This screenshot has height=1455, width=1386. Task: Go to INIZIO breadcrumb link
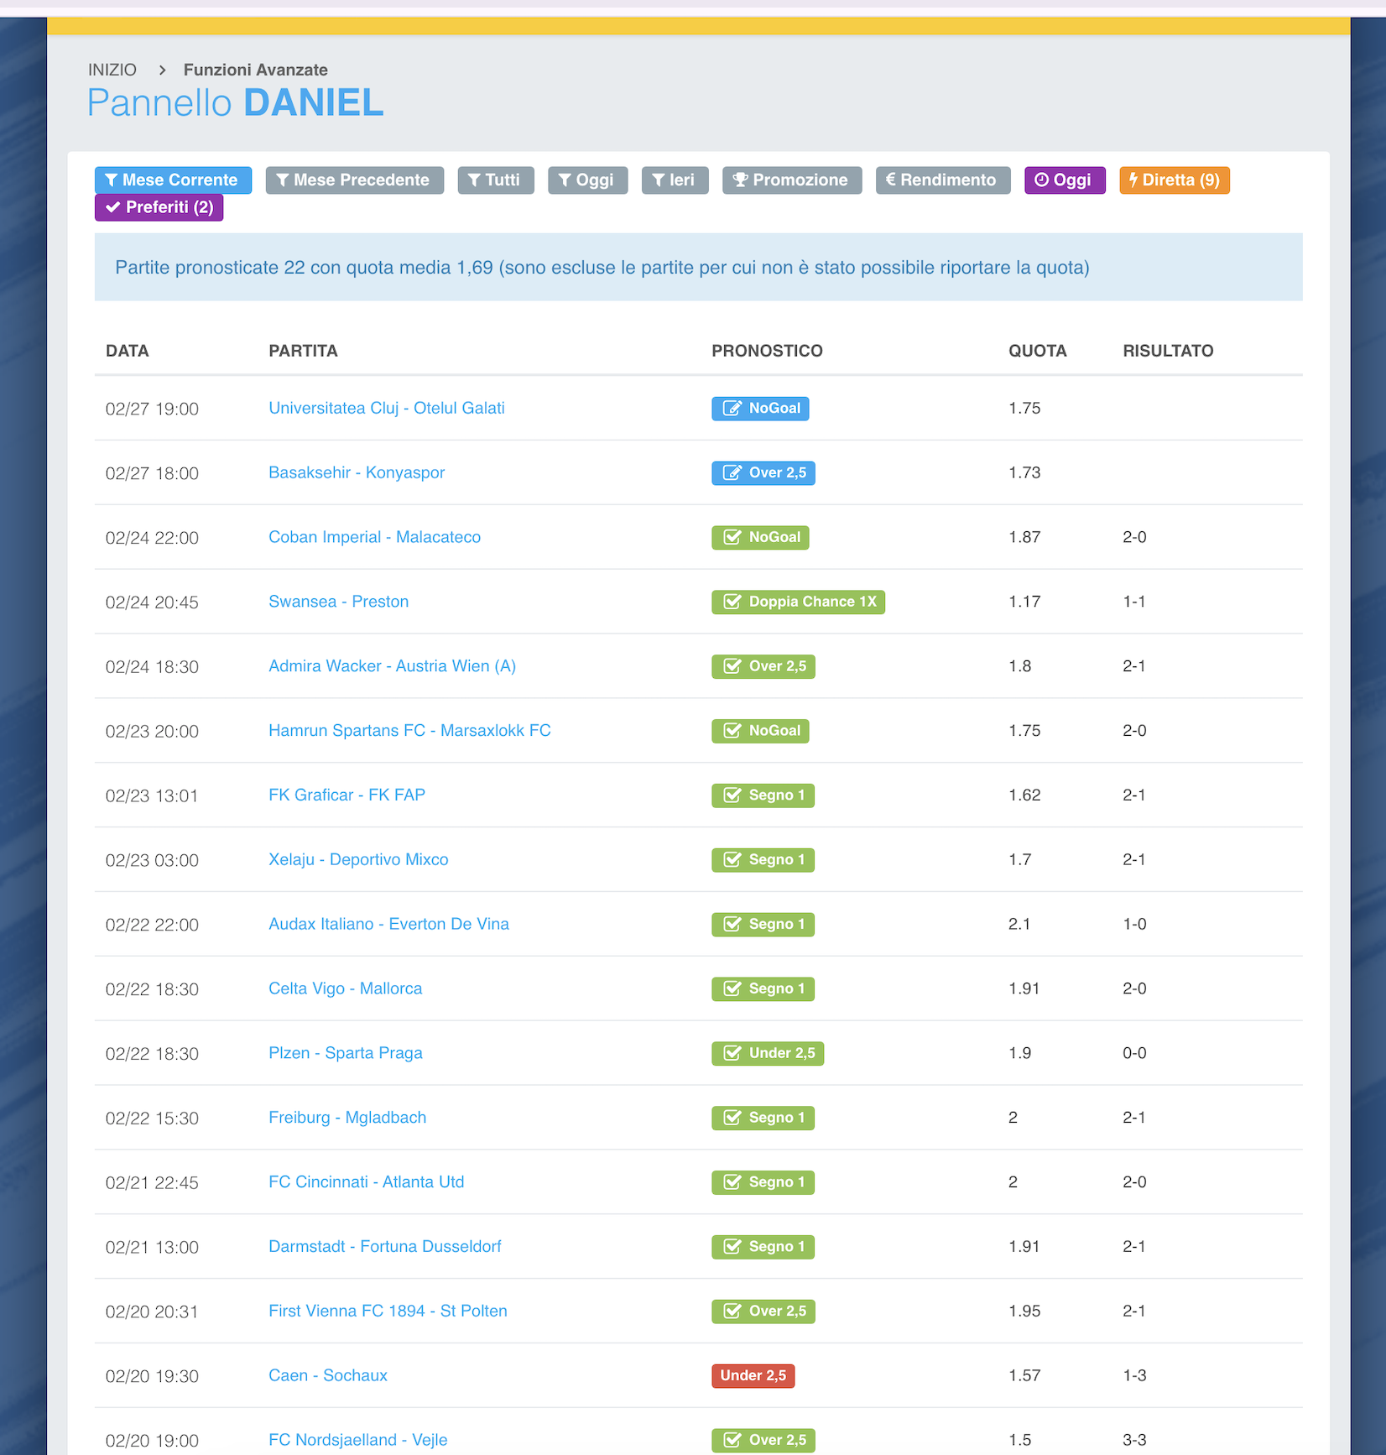click(x=112, y=70)
